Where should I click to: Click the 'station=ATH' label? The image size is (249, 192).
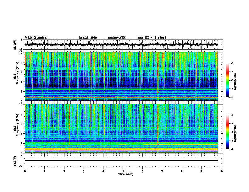(117, 38)
